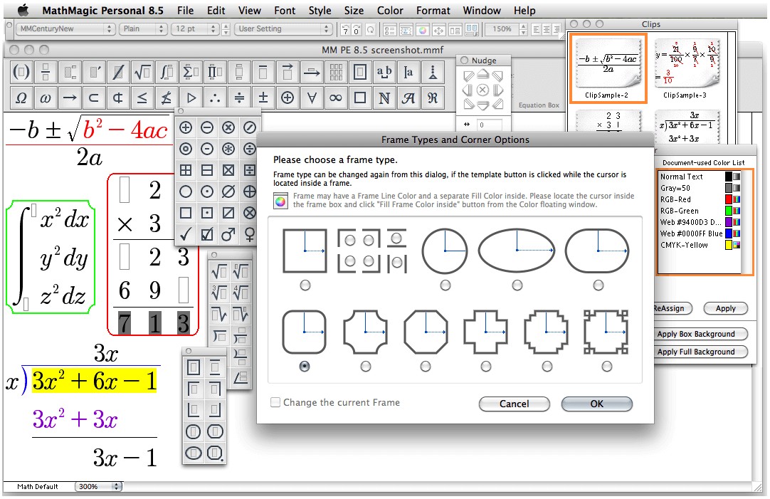Choose the circle frame type radio button

coord(445,285)
